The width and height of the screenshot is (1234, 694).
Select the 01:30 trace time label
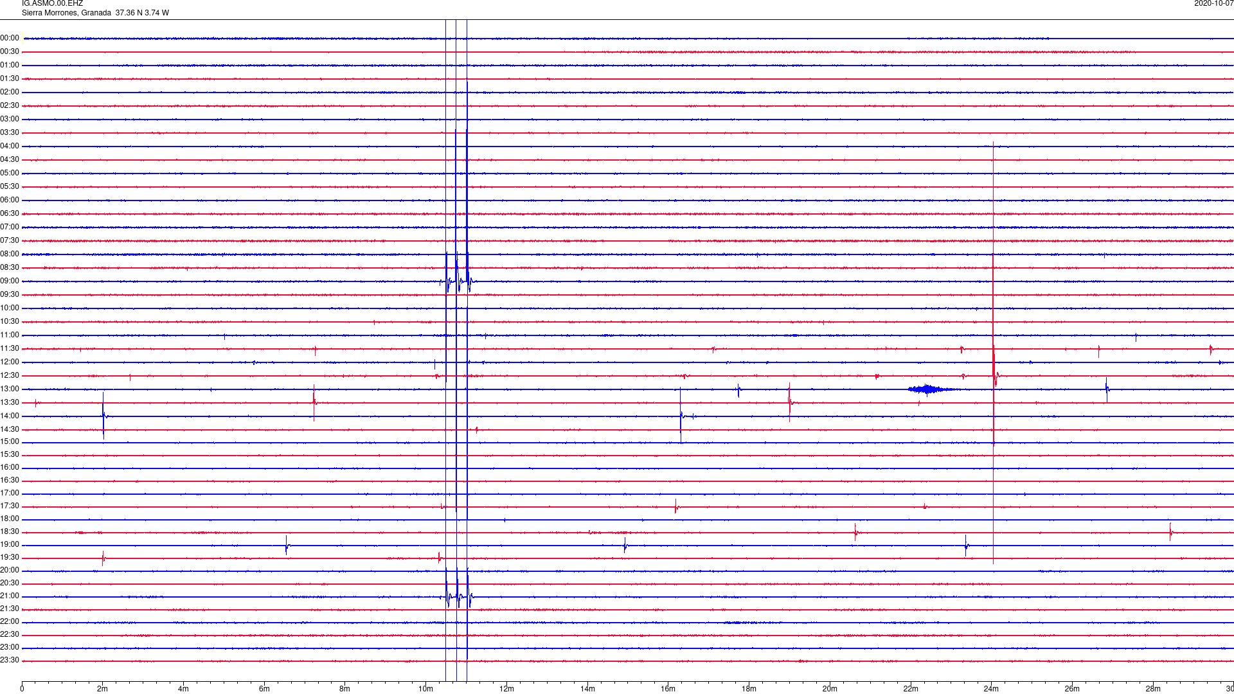click(10, 79)
